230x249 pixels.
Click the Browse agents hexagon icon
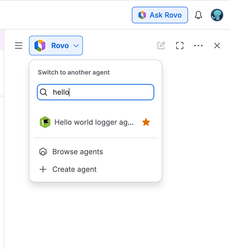point(43,152)
